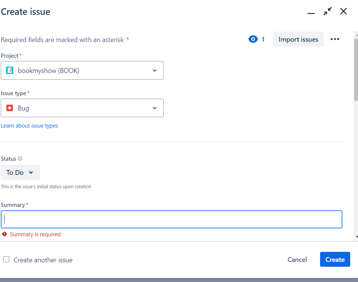358x282 pixels.
Task: Click the bookmyshow project avatar icon
Action: click(x=10, y=70)
